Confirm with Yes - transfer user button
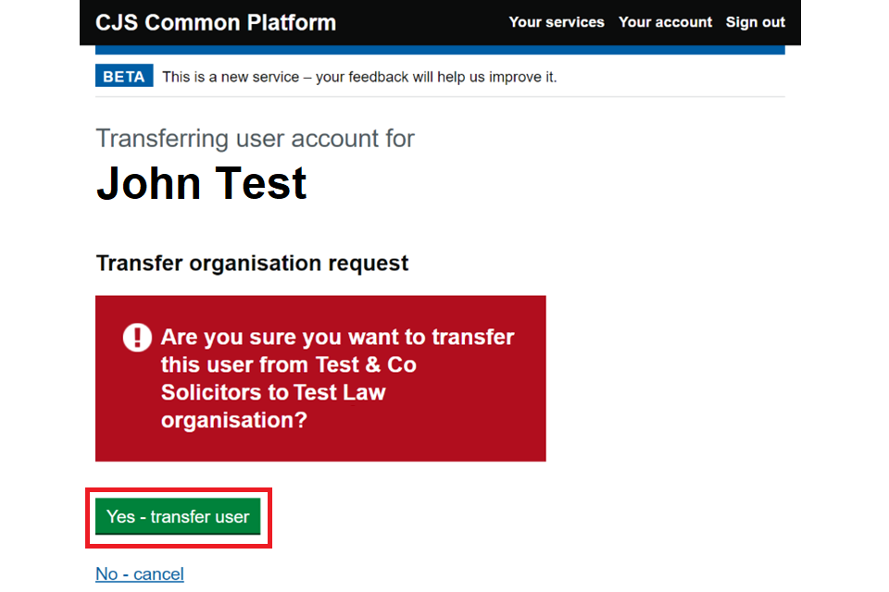Viewport: 889px width, 592px height. point(178,516)
